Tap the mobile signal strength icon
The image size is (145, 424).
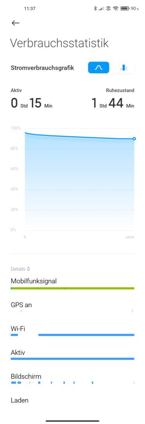pyautogui.click(x=101, y=9)
